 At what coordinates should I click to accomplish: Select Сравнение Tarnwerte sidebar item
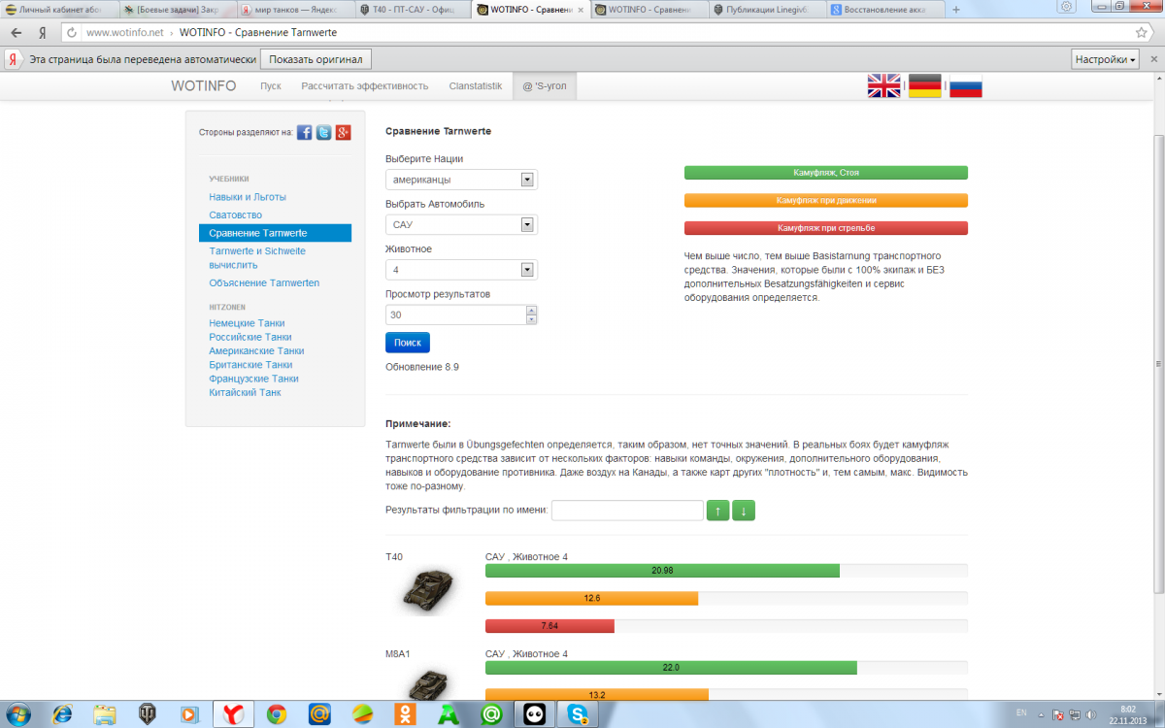click(x=275, y=233)
